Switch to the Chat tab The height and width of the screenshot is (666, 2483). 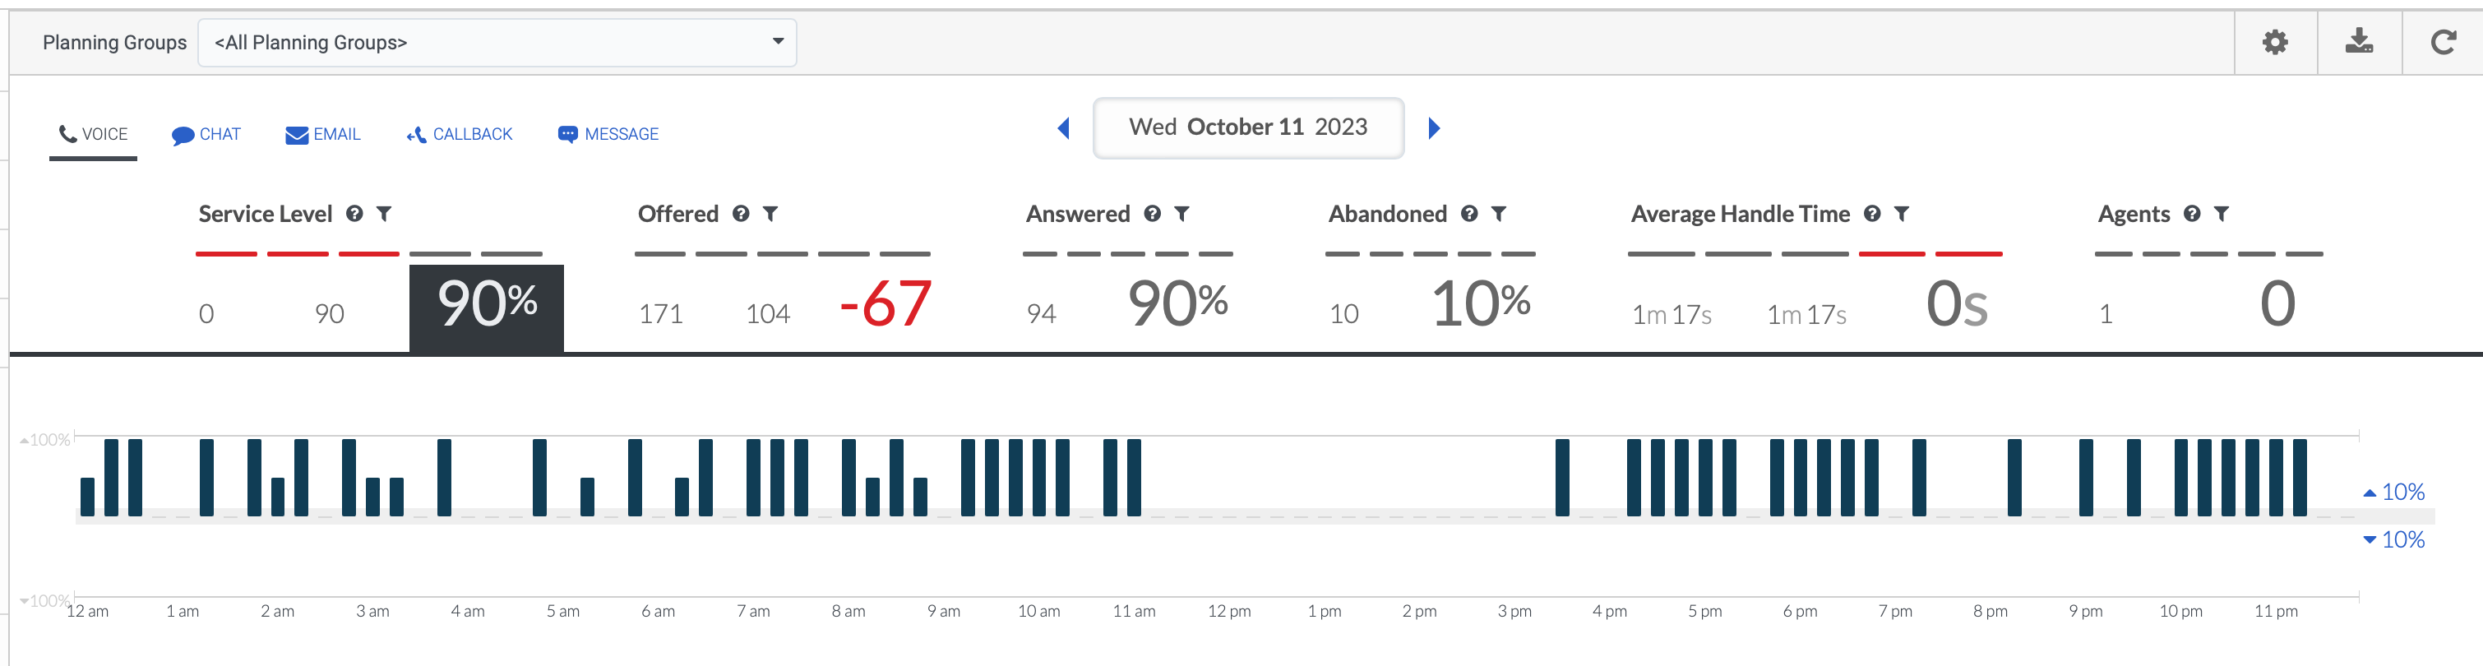click(x=206, y=135)
